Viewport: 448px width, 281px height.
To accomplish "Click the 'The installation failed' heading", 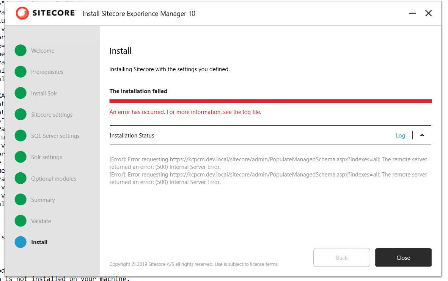I will pos(138,91).
